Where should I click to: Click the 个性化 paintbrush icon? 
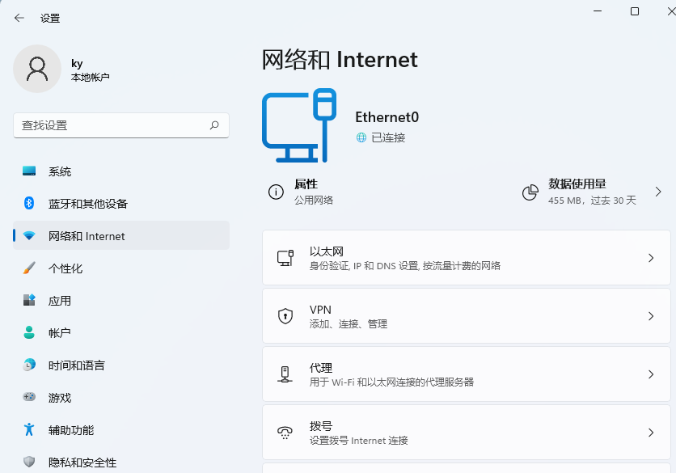pos(30,268)
